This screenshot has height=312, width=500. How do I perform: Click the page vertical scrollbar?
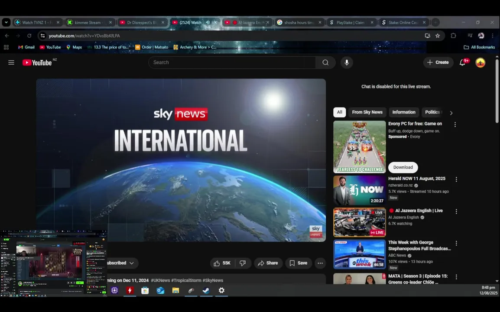point(497,91)
